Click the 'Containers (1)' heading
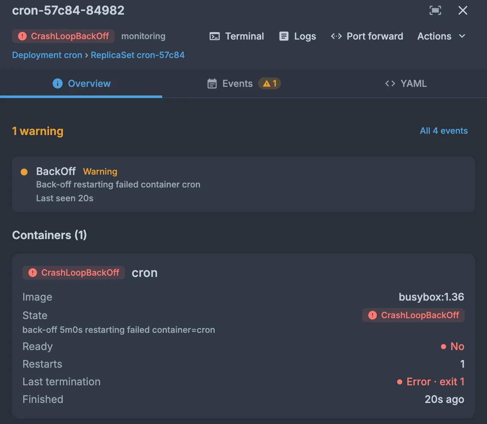This screenshot has width=487, height=424. tap(49, 235)
